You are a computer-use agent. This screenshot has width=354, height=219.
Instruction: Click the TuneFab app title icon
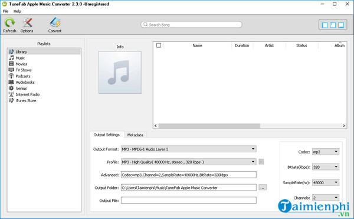click(x=5, y=4)
